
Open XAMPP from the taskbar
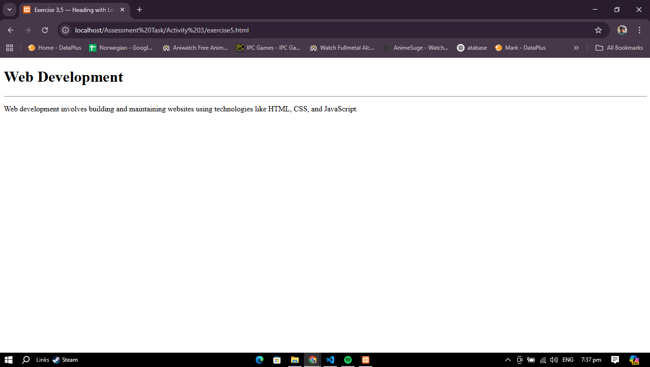point(366,360)
